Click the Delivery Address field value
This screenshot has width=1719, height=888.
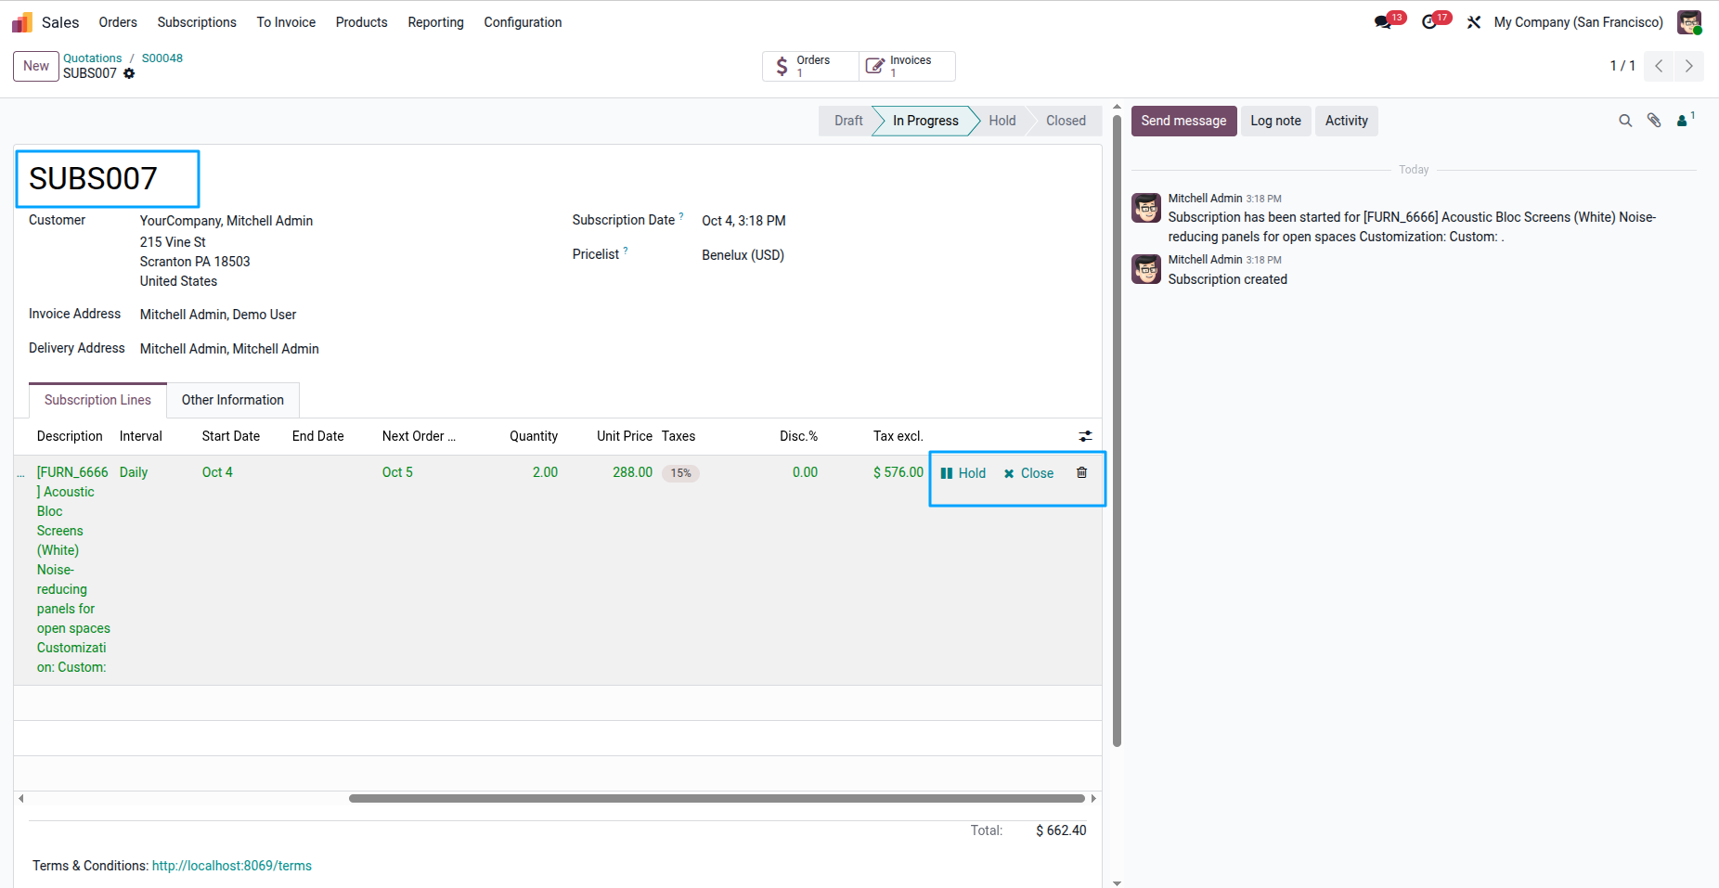point(229,349)
